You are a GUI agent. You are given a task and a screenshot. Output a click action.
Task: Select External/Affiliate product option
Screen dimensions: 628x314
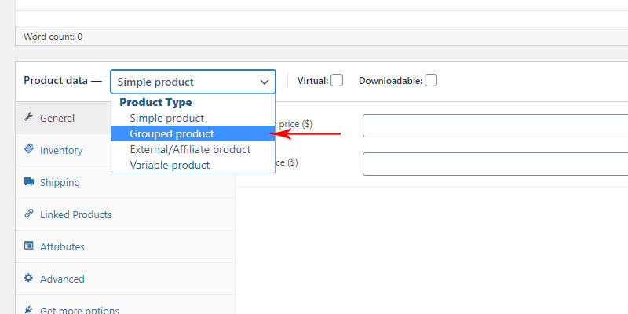pos(193,149)
